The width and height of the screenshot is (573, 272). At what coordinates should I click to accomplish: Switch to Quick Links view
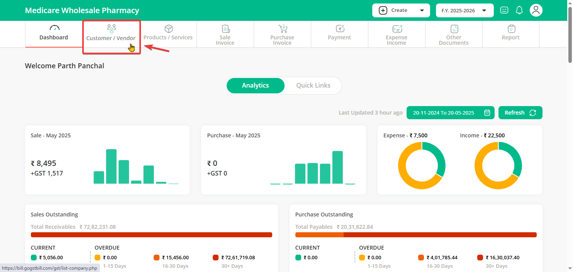(313, 86)
